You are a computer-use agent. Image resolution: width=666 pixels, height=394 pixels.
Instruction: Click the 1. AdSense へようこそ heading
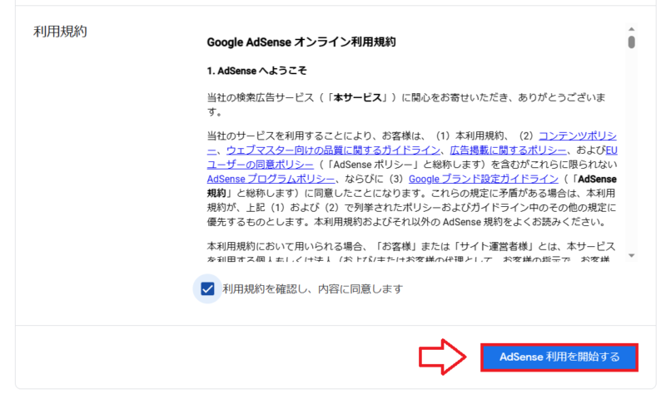pos(256,71)
